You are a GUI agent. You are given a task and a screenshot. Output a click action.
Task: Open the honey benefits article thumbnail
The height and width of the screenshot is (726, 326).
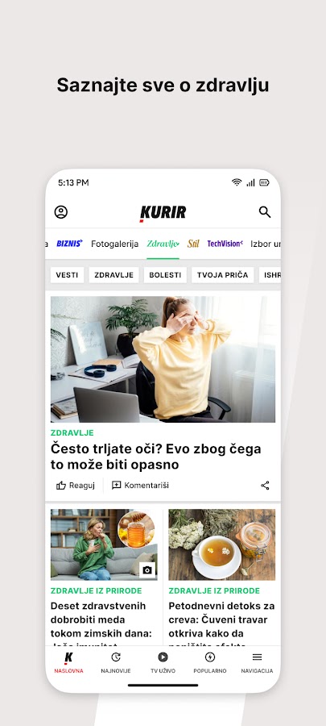[104, 544]
